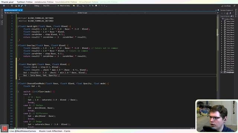Open the Server Explorer side tab

tap(2, 14)
